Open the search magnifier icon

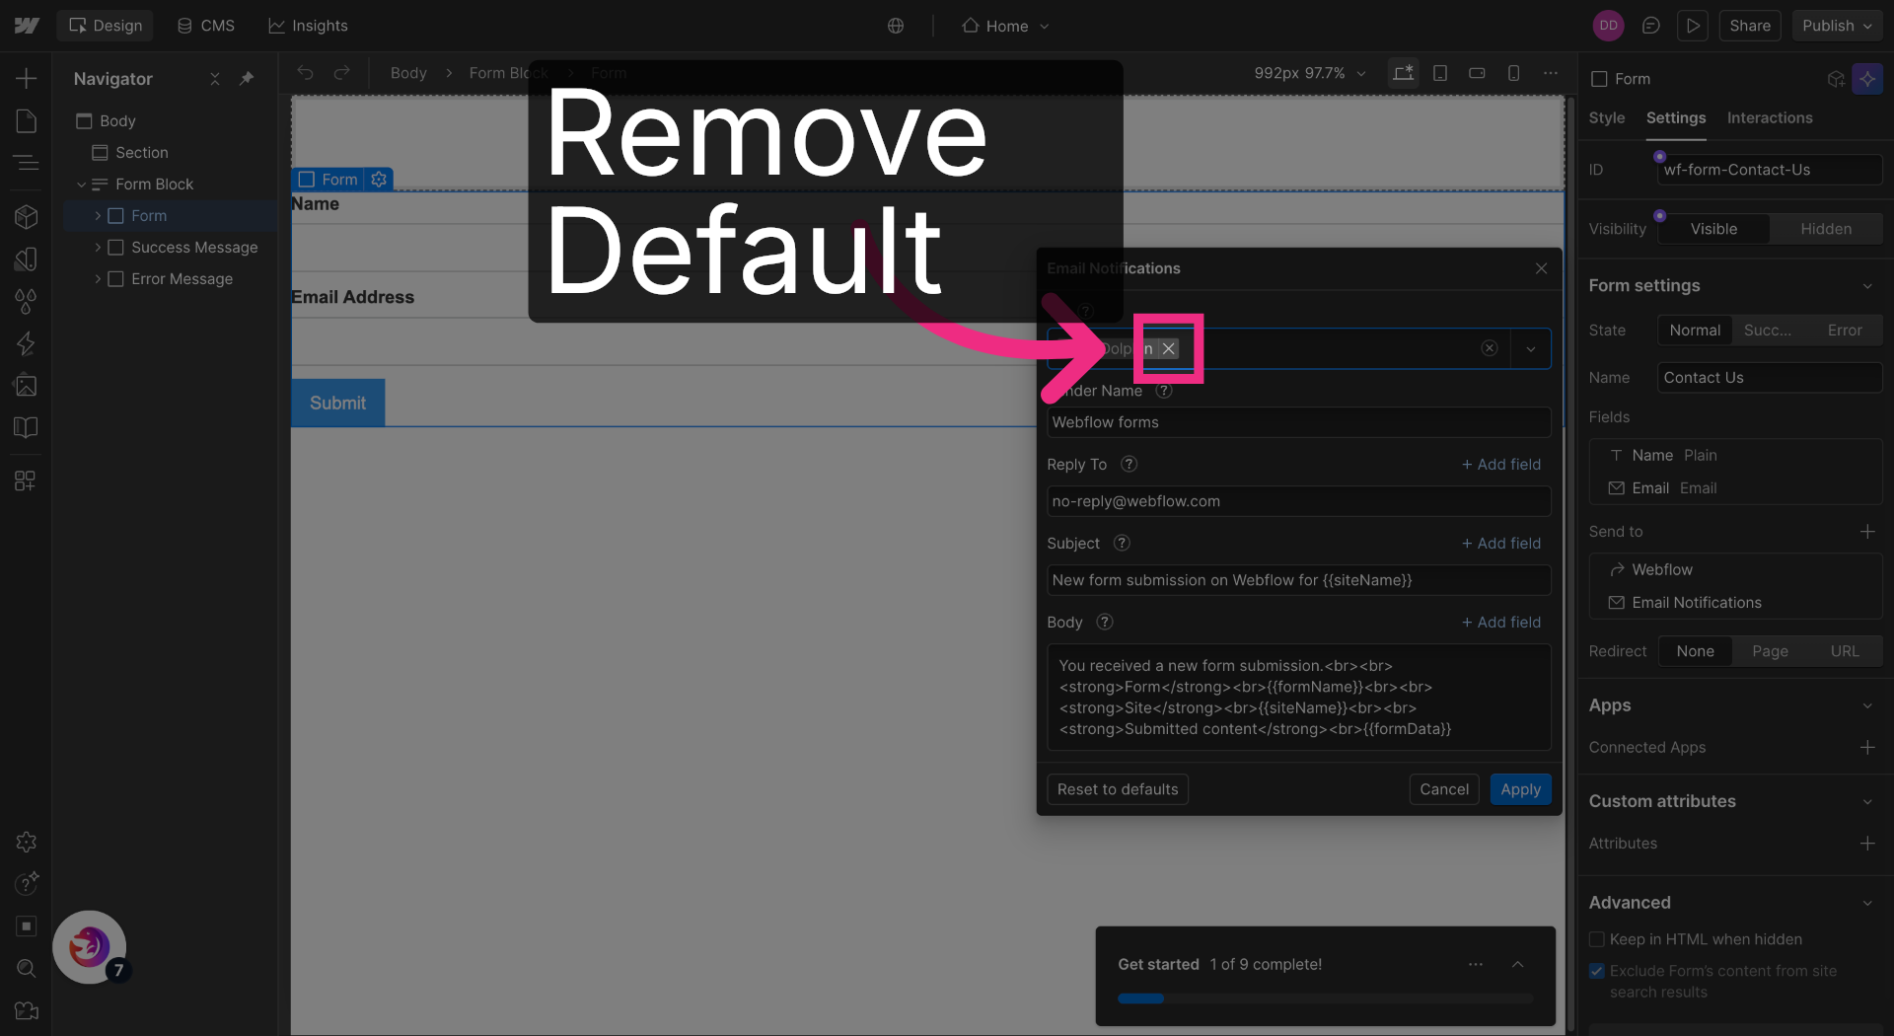tap(27, 969)
